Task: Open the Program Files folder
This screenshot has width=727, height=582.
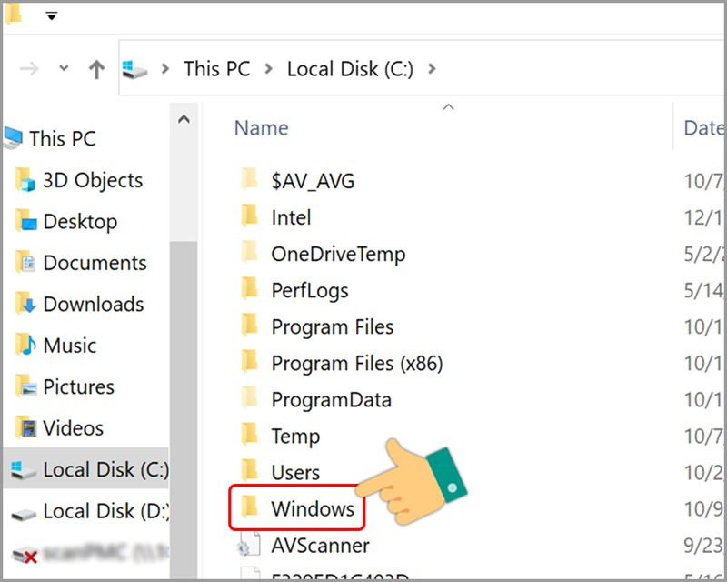Action: tap(333, 326)
